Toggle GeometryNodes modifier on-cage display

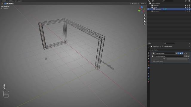click(x=176, y=53)
